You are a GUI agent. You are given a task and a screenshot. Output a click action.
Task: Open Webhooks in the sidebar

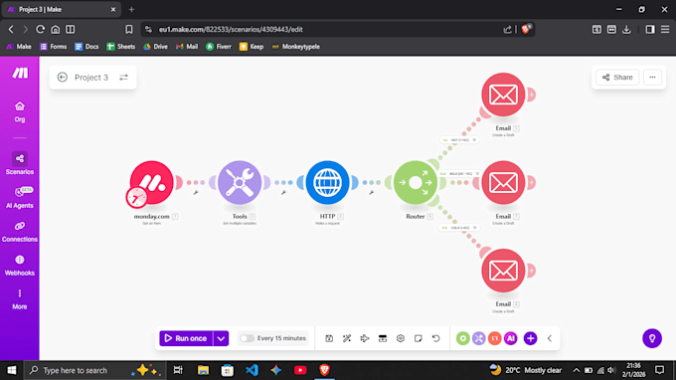click(x=20, y=265)
